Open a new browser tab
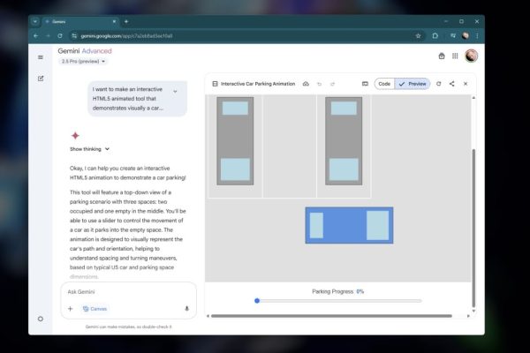 click(x=126, y=21)
